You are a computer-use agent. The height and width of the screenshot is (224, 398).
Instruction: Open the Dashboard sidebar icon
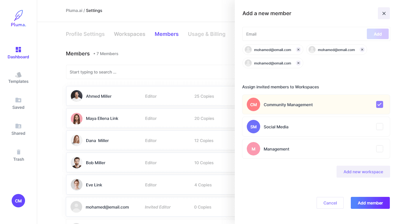coord(18,50)
